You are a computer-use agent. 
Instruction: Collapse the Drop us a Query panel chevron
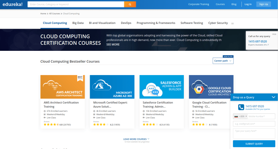273,97
